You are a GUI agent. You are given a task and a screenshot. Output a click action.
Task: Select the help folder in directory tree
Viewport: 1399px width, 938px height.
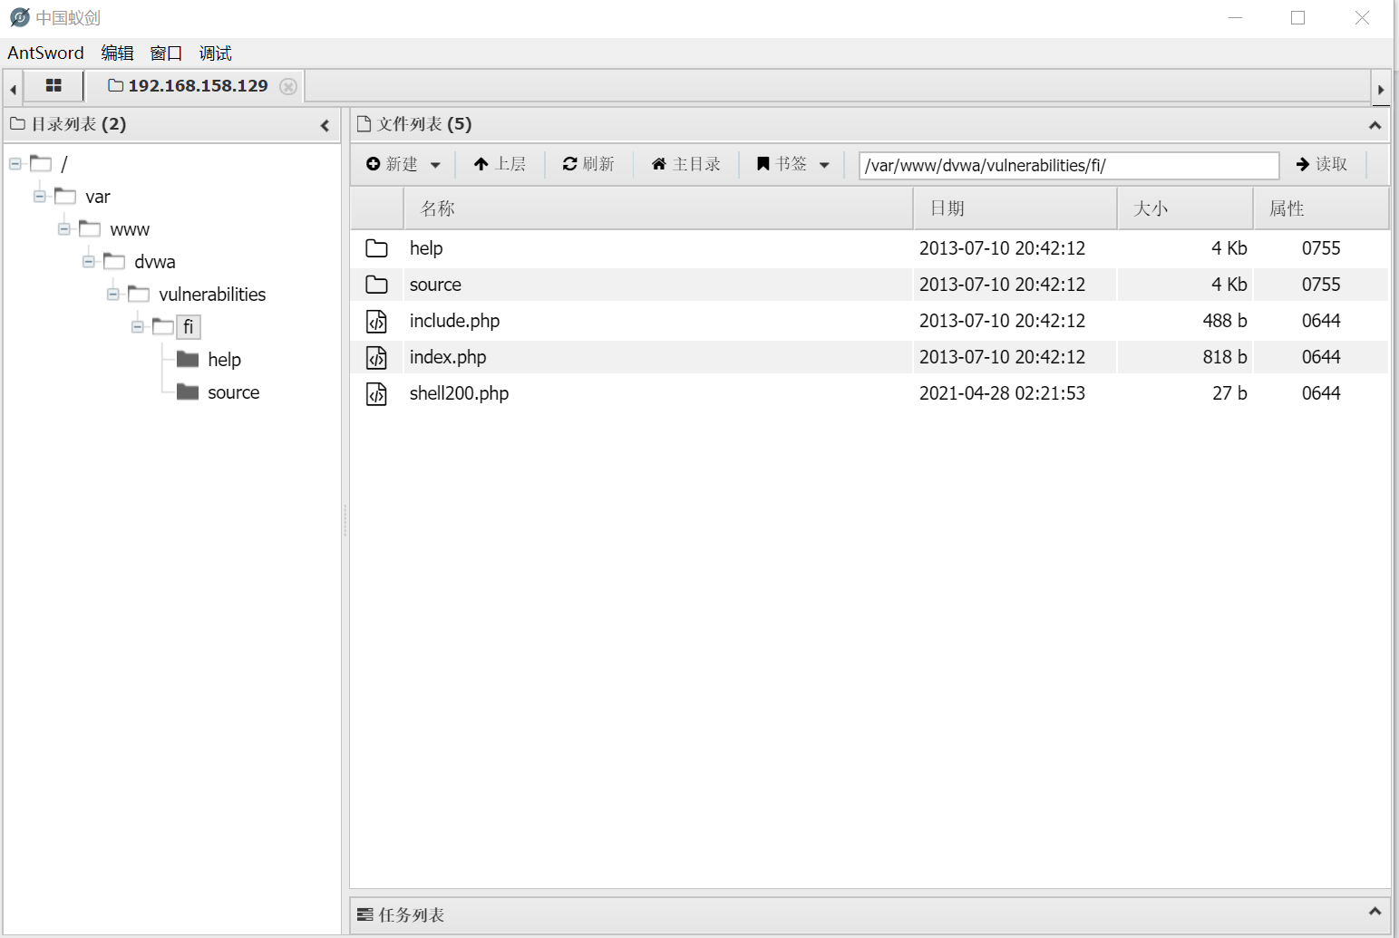tap(224, 360)
